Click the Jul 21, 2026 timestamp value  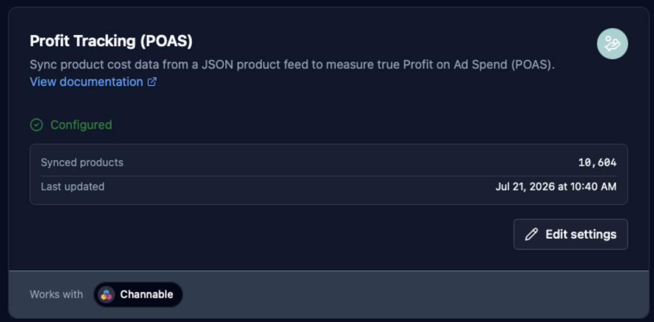tap(556, 187)
